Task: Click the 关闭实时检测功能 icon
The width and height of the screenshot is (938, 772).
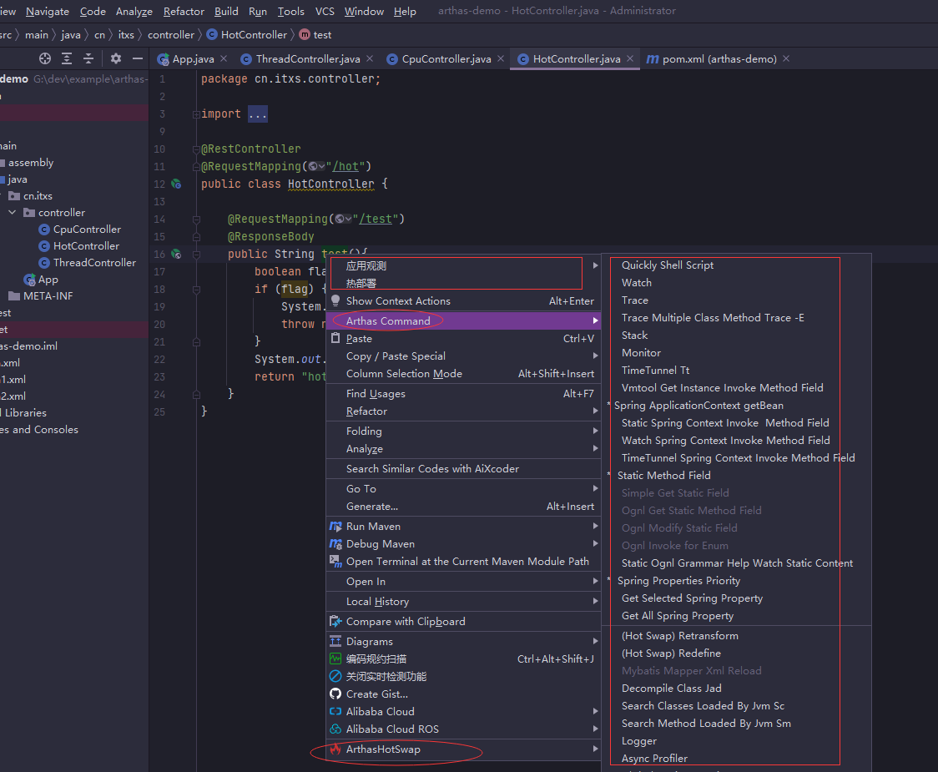Action: pyautogui.click(x=335, y=676)
